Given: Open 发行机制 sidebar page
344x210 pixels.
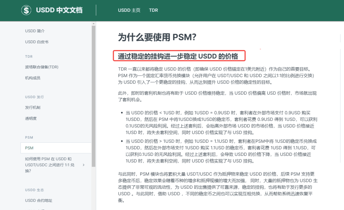Looking at the screenshot, I should [x=33, y=107].
